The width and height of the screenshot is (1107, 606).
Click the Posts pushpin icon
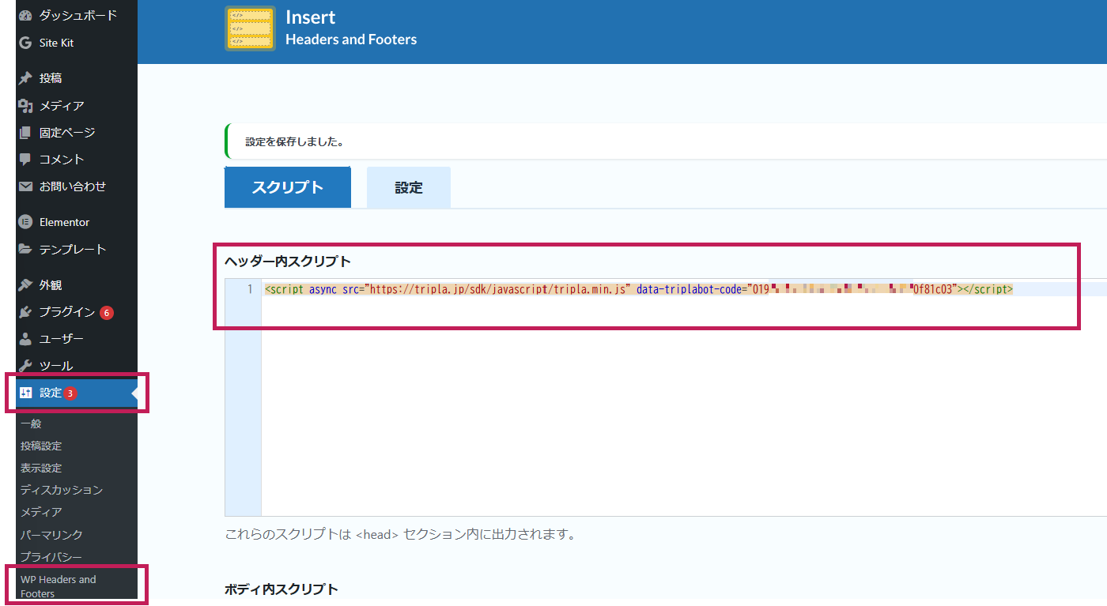[x=25, y=78]
